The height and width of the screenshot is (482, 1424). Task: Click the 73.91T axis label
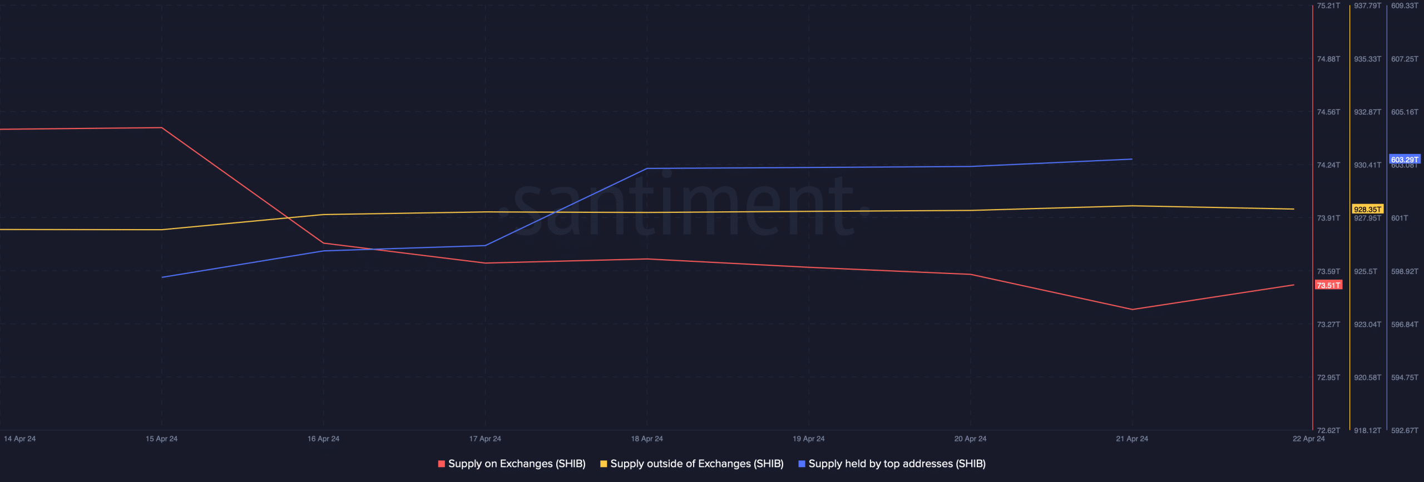pyautogui.click(x=1328, y=218)
